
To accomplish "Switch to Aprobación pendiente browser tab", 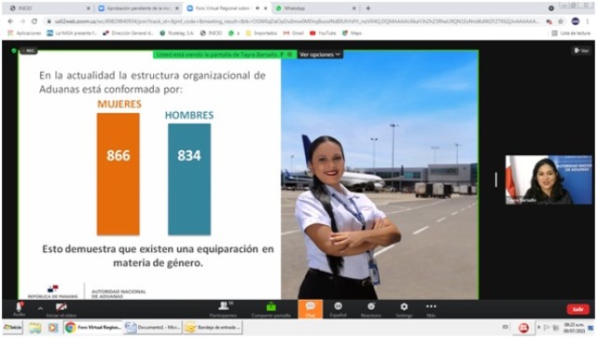I will (x=138, y=8).
